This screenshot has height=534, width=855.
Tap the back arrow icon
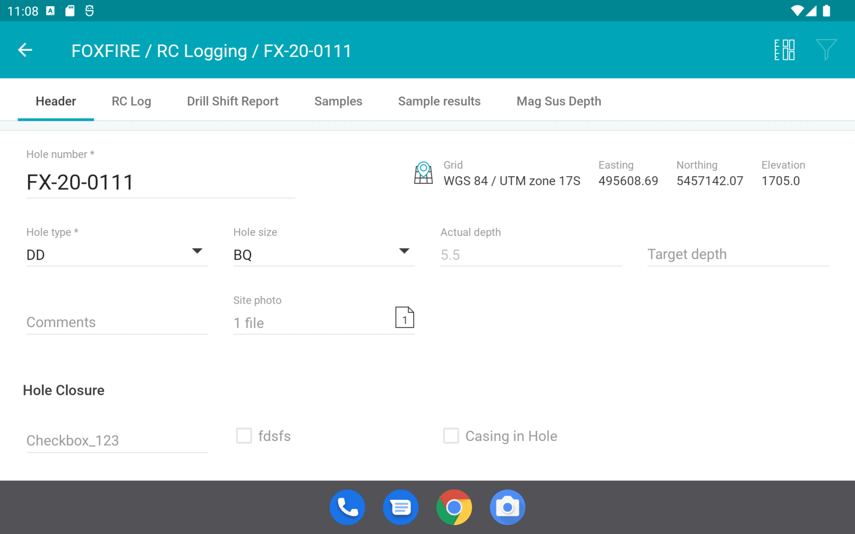(25, 50)
